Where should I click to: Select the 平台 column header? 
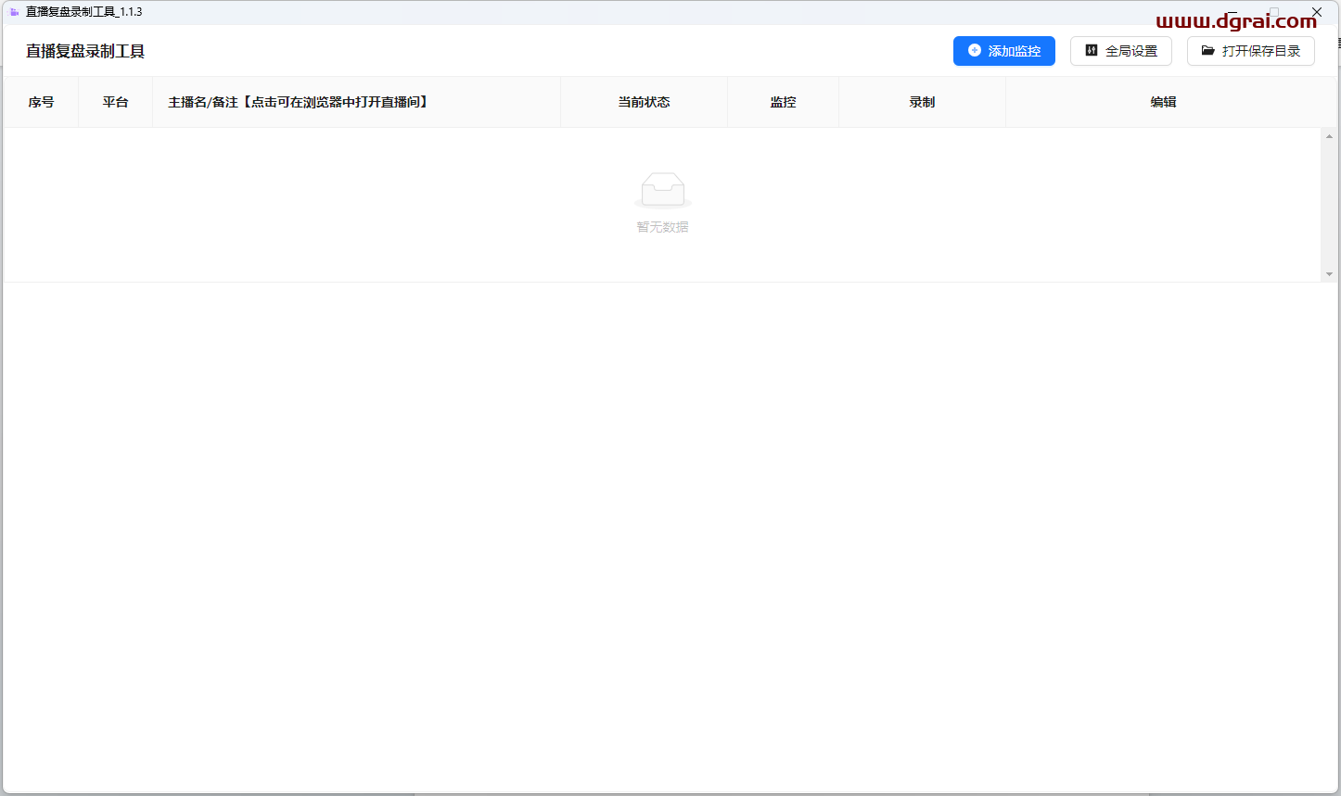click(115, 102)
